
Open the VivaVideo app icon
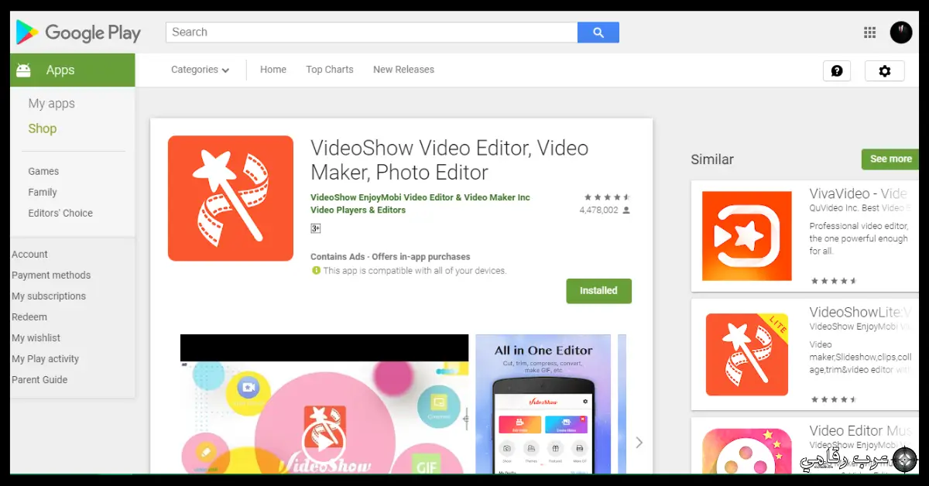(x=746, y=236)
